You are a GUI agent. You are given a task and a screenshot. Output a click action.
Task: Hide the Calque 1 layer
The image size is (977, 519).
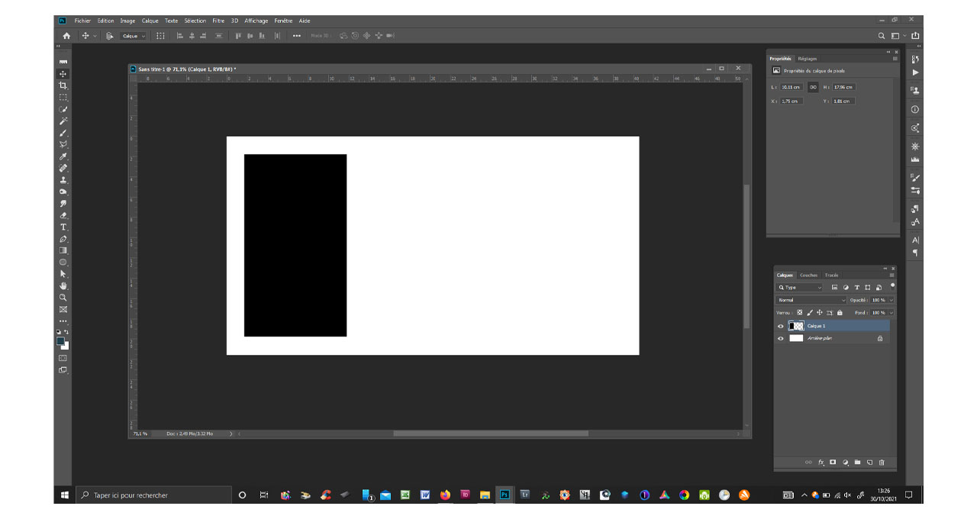780,326
